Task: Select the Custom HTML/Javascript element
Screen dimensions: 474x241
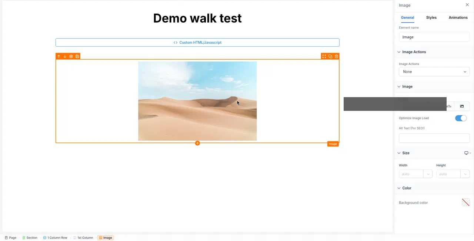Action: tap(197, 42)
